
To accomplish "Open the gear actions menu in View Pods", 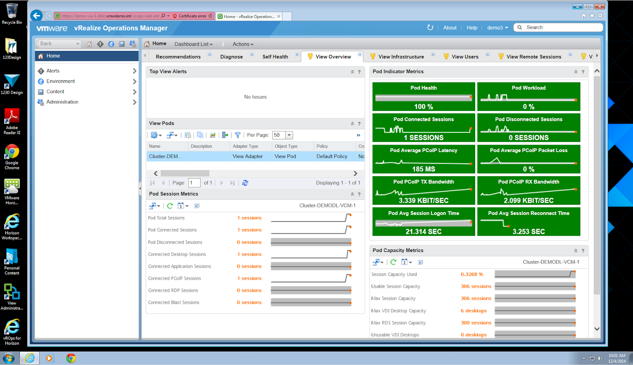I will tap(156, 135).
